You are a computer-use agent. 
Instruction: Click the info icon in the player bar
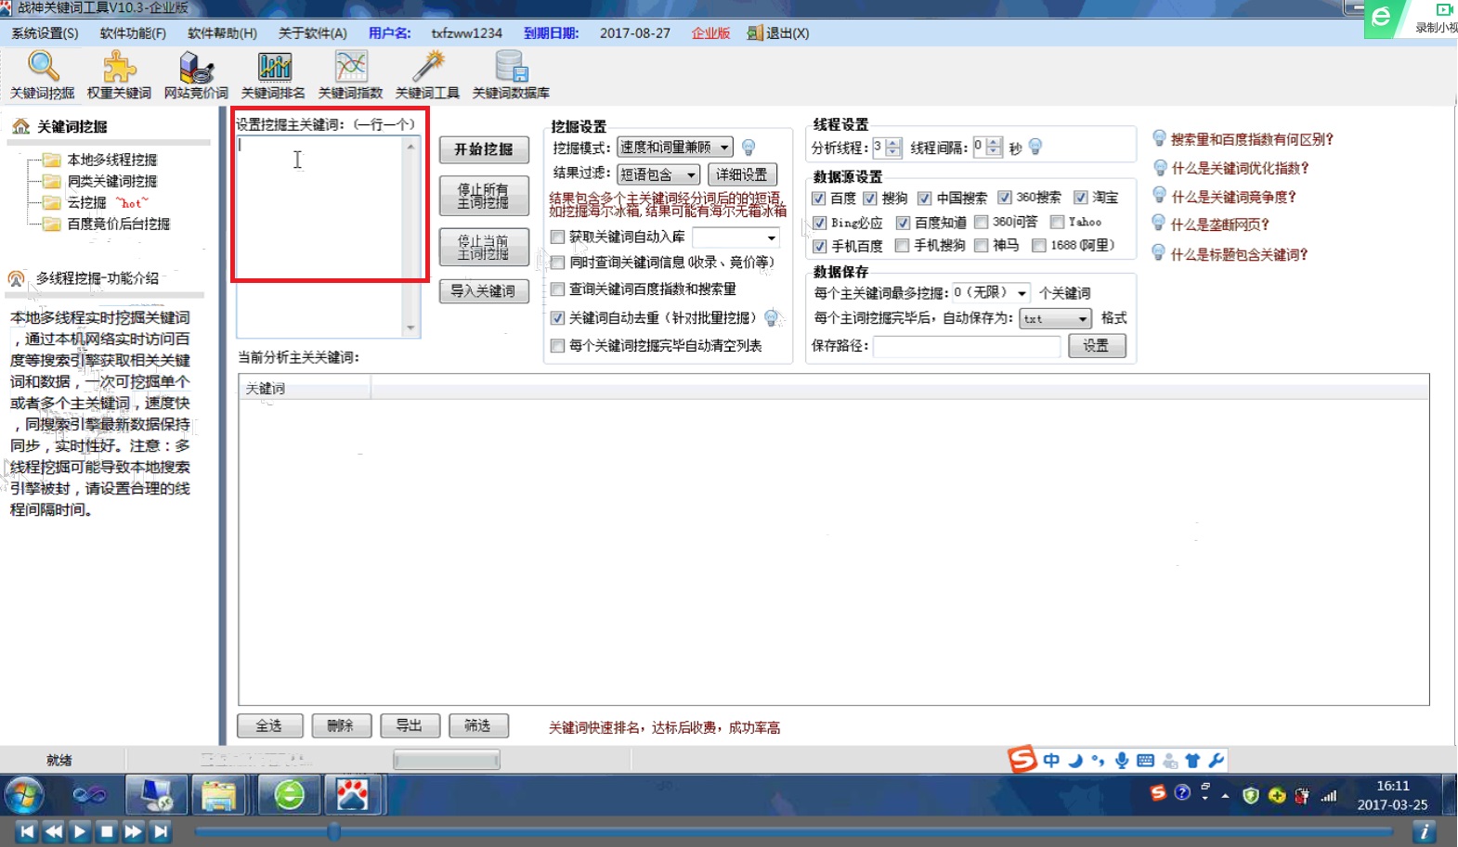(x=1424, y=831)
